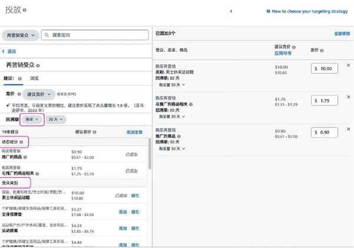Remove the $10.00 bid row with X
Viewport: 354px width, 248px height.
point(348,65)
